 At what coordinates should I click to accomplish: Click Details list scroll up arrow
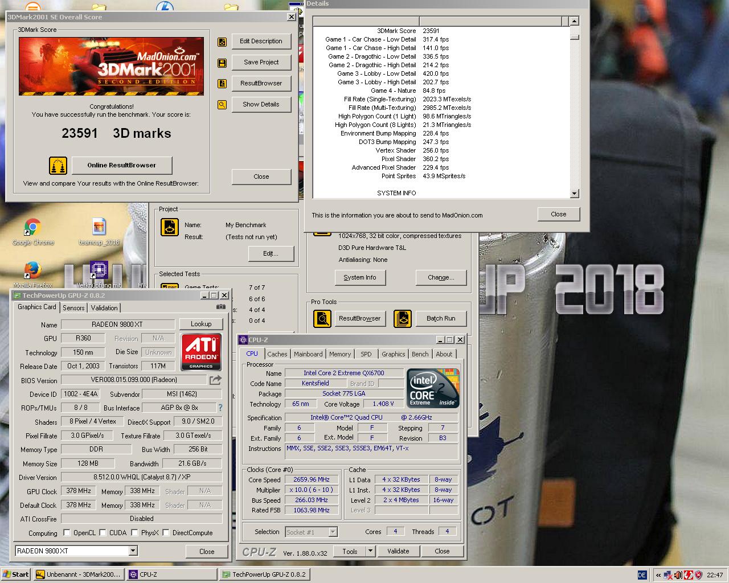click(574, 21)
